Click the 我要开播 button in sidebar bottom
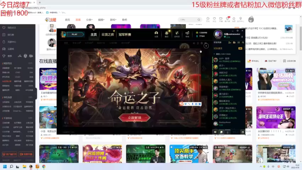302x170 pixels. [26, 154]
